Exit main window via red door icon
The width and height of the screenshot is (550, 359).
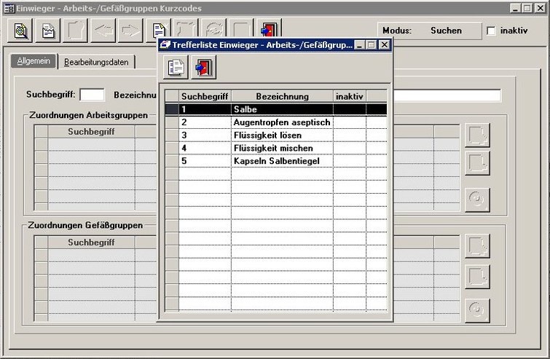click(269, 29)
